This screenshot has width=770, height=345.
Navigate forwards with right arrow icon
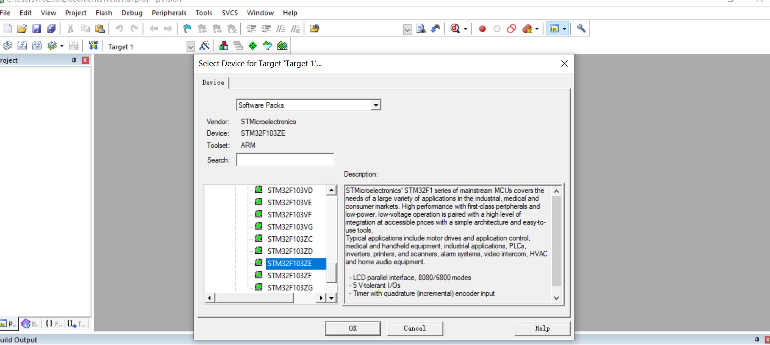(168, 28)
